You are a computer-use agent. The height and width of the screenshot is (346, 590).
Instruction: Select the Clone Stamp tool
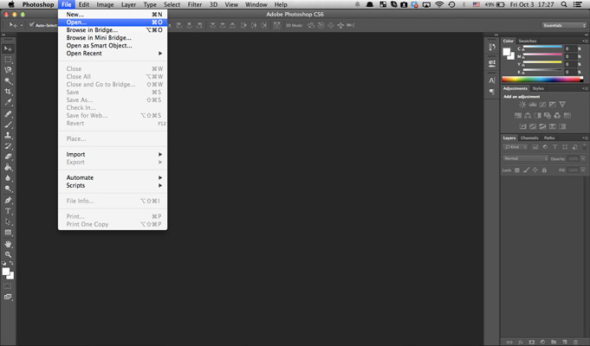[8, 135]
